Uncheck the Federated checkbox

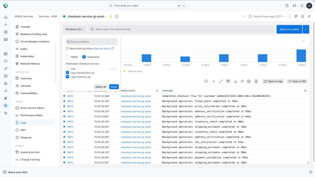pyautogui.click(x=84, y=57)
